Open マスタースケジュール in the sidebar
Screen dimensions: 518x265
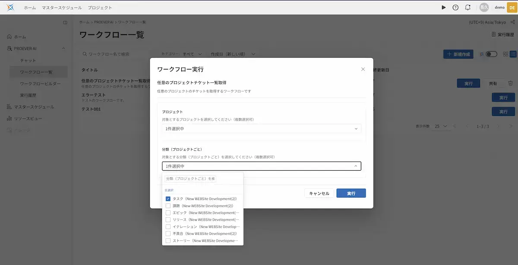tap(34, 107)
